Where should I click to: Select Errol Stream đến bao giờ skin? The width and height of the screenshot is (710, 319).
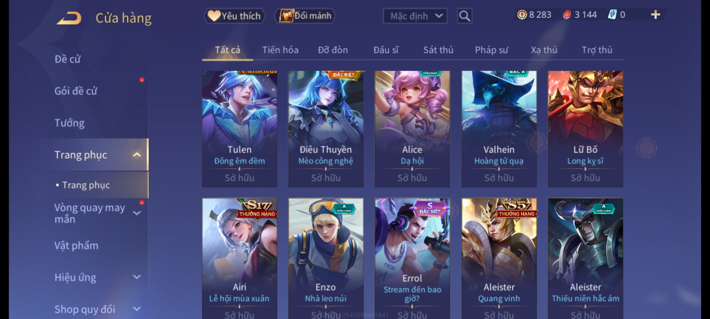412,258
